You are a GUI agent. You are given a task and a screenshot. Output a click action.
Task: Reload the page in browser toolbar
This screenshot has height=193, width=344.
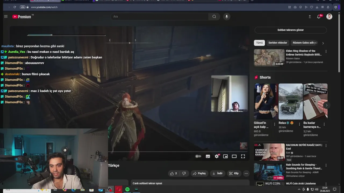(15, 7)
